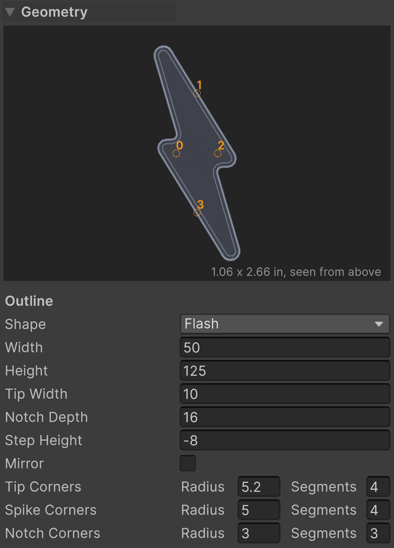Click the Mirror property label
The image size is (394, 548).
coord(24,463)
